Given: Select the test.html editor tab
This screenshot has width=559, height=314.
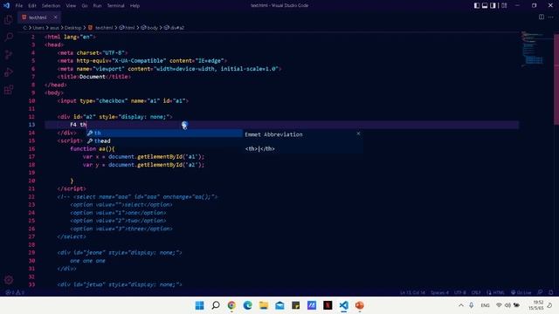Looking at the screenshot, I should [38, 17].
